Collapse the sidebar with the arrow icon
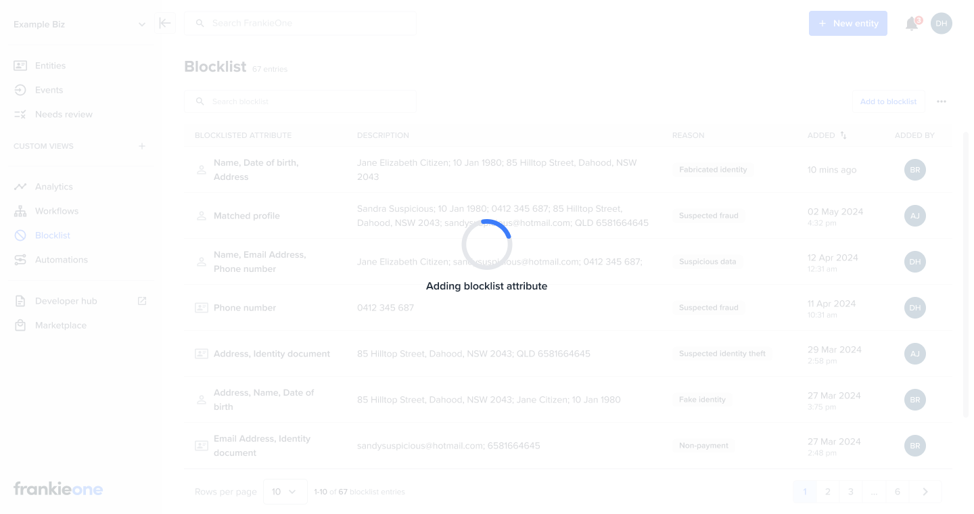Viewport: 974px width, 514px height. click(165, 23)
